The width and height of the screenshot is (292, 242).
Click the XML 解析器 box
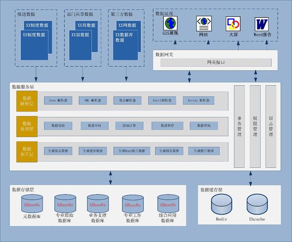[93, 101]
